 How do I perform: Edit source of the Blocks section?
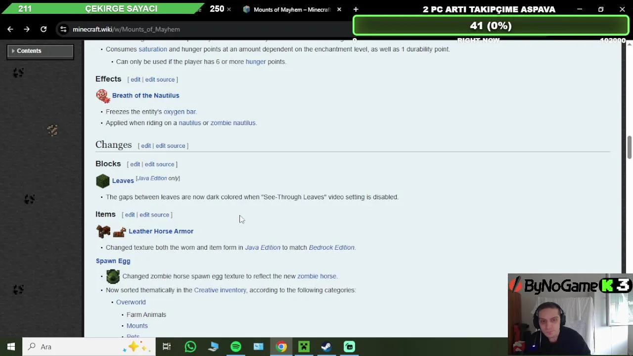click(x=159, y=164)
